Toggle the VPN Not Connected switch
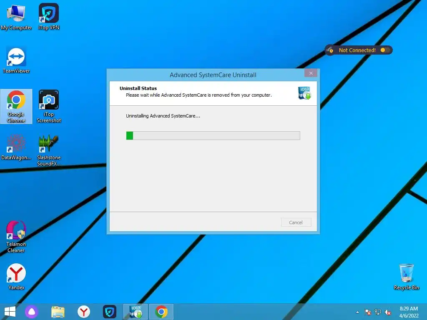The height and width of the screenshot is (320, 427). (385, 50)
